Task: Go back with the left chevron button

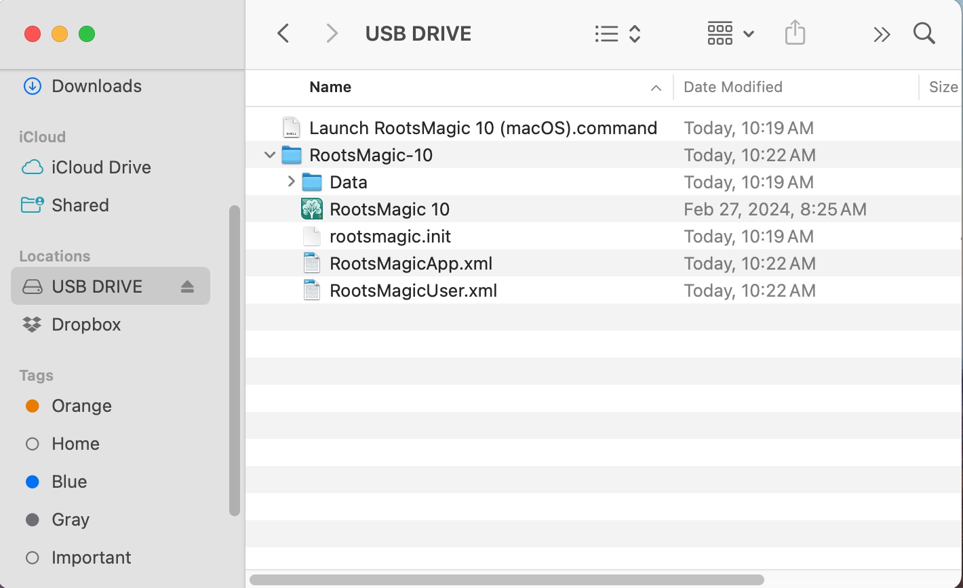Action: coord(283,33)
